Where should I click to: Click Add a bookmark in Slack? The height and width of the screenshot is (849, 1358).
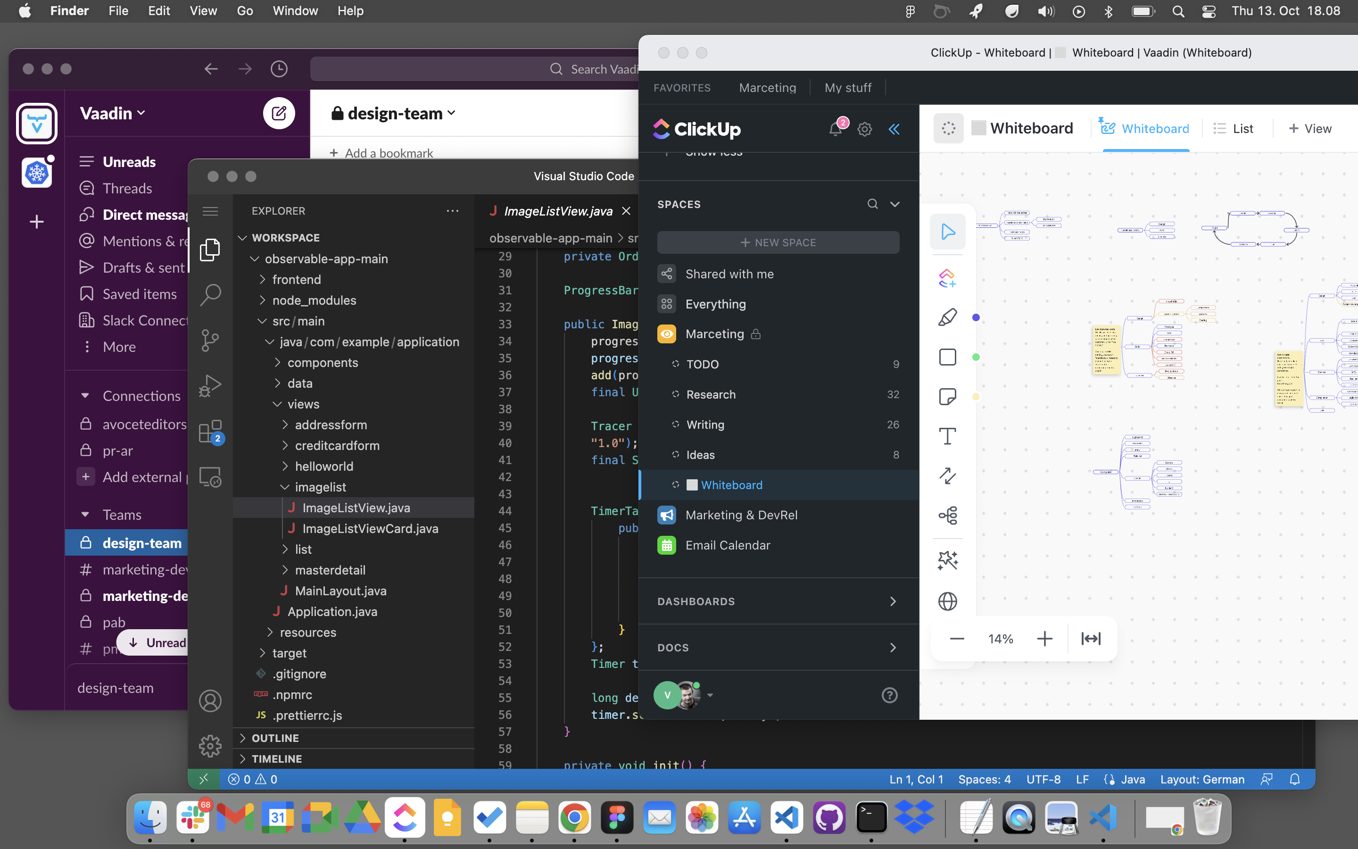pyautogui.click(x=381, y=153)
